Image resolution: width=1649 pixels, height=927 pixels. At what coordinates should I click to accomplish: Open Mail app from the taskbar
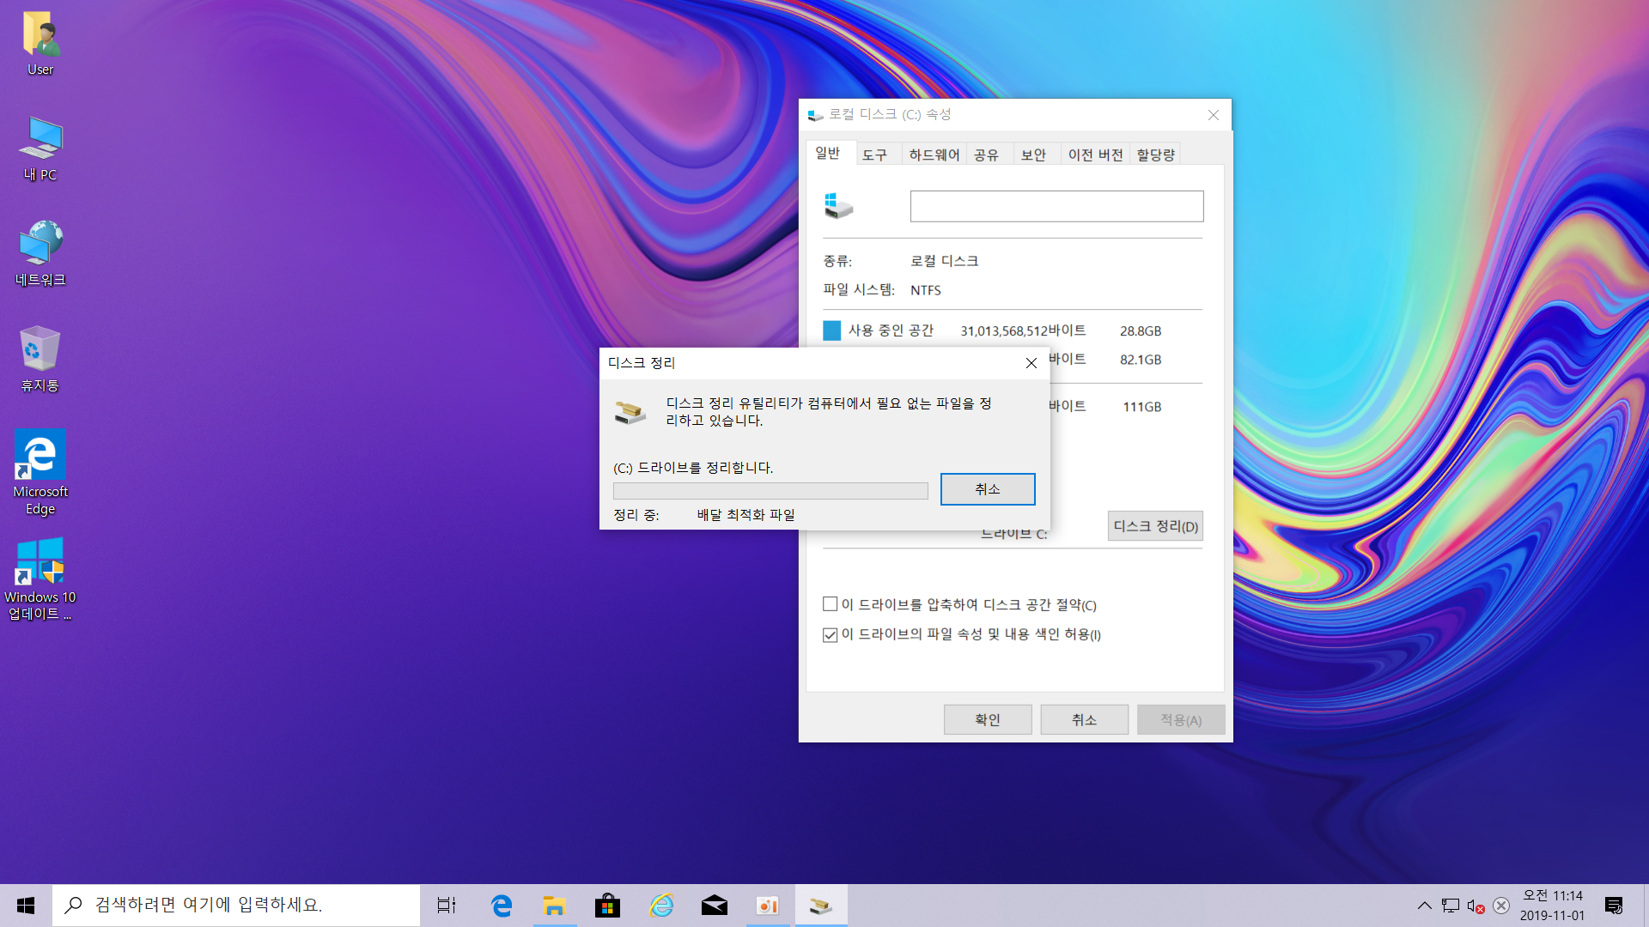click(x=714, y=906)
